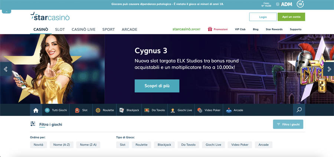
Task: Sort games by Nome (A-Z)
Action: (x=62, y=145)
